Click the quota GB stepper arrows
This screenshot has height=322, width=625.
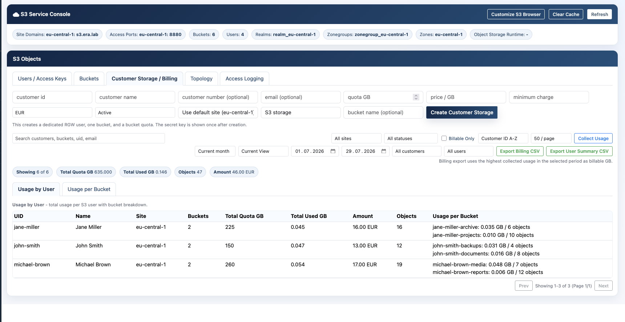[416, 97]
